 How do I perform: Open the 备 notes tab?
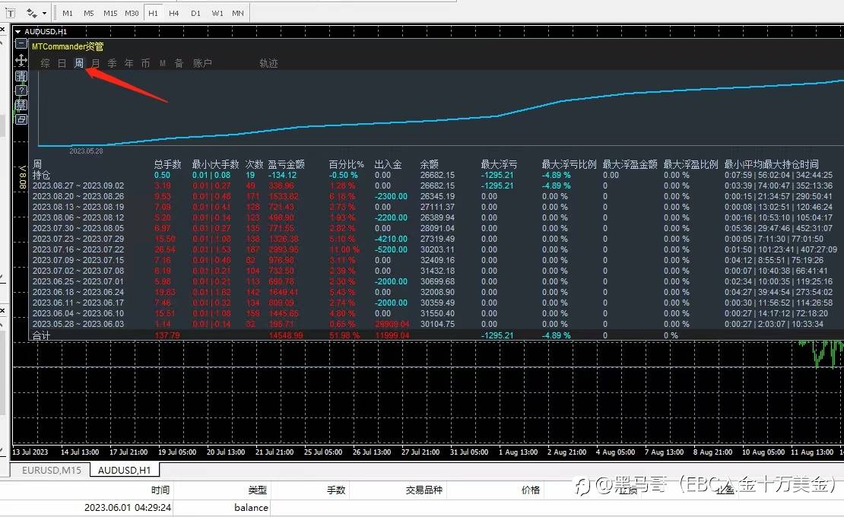pyautogui.click(x=179, y=63)
